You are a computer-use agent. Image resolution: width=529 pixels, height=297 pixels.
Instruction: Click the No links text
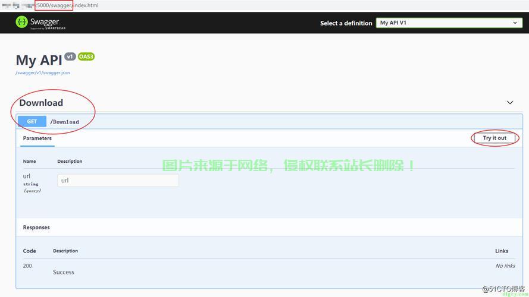pos(505,266)
